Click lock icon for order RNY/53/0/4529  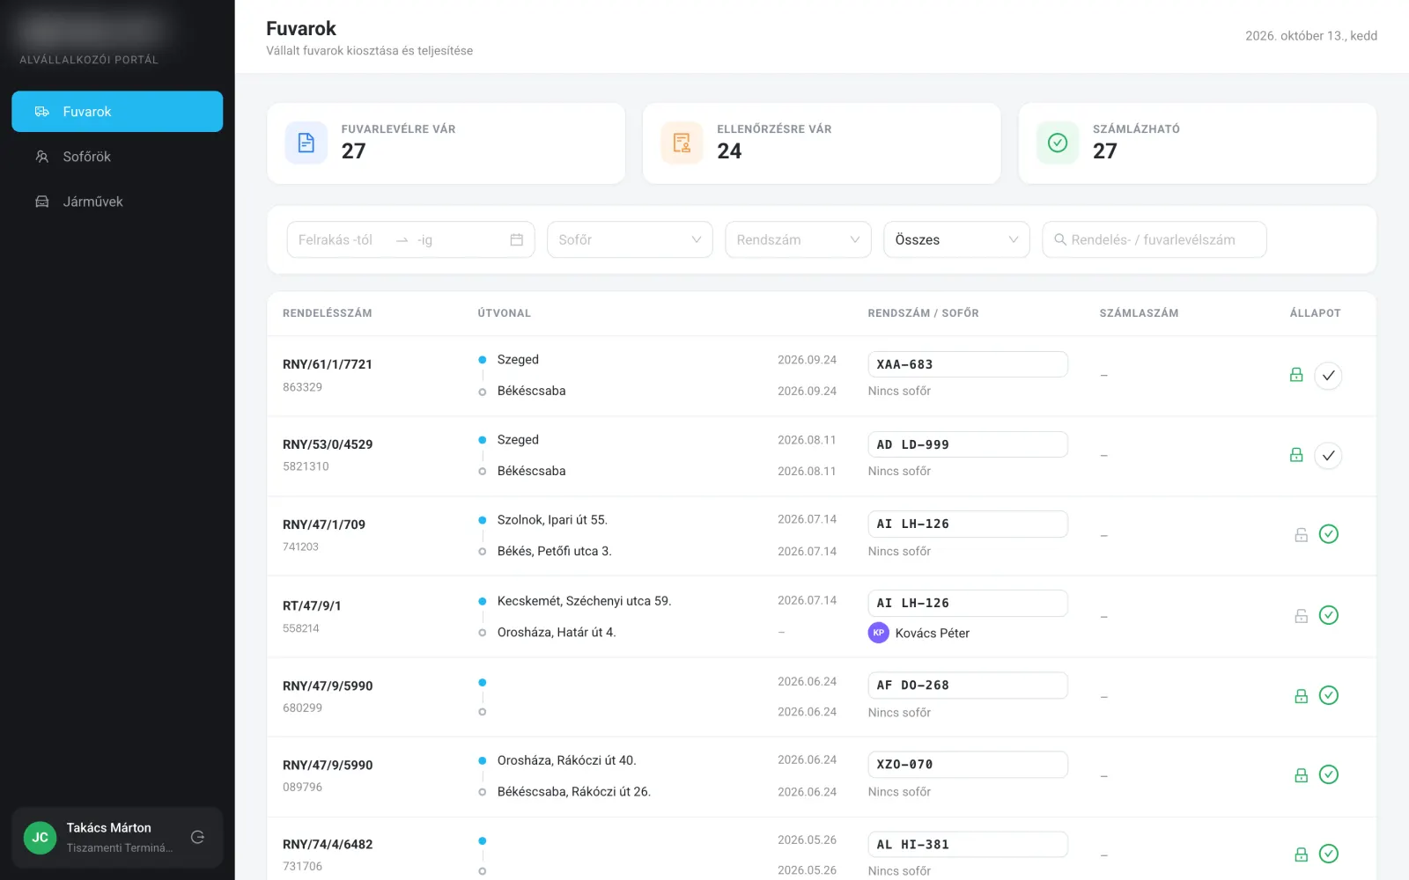point(1296,455)
